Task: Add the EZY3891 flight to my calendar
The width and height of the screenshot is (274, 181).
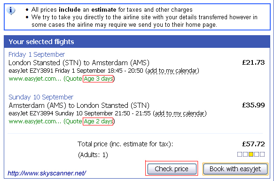Action: coord(172,71)
